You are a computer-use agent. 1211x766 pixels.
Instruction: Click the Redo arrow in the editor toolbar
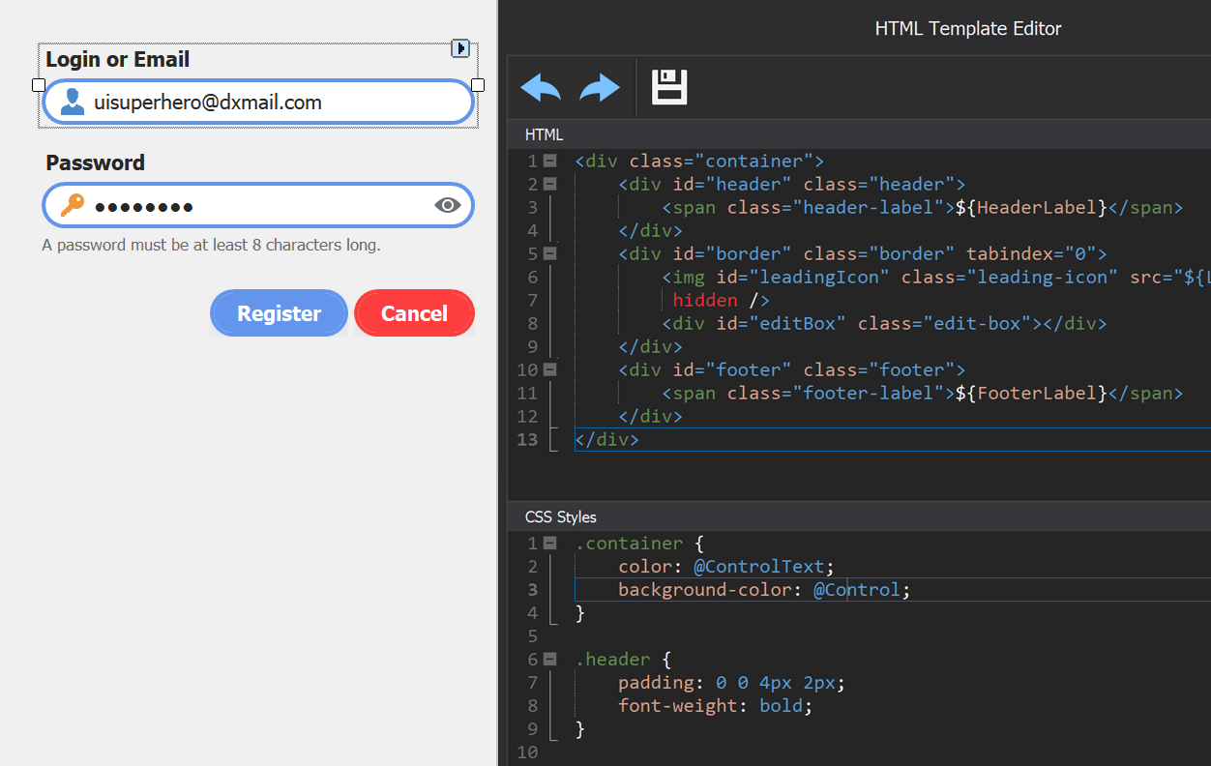tap(600, 88)
